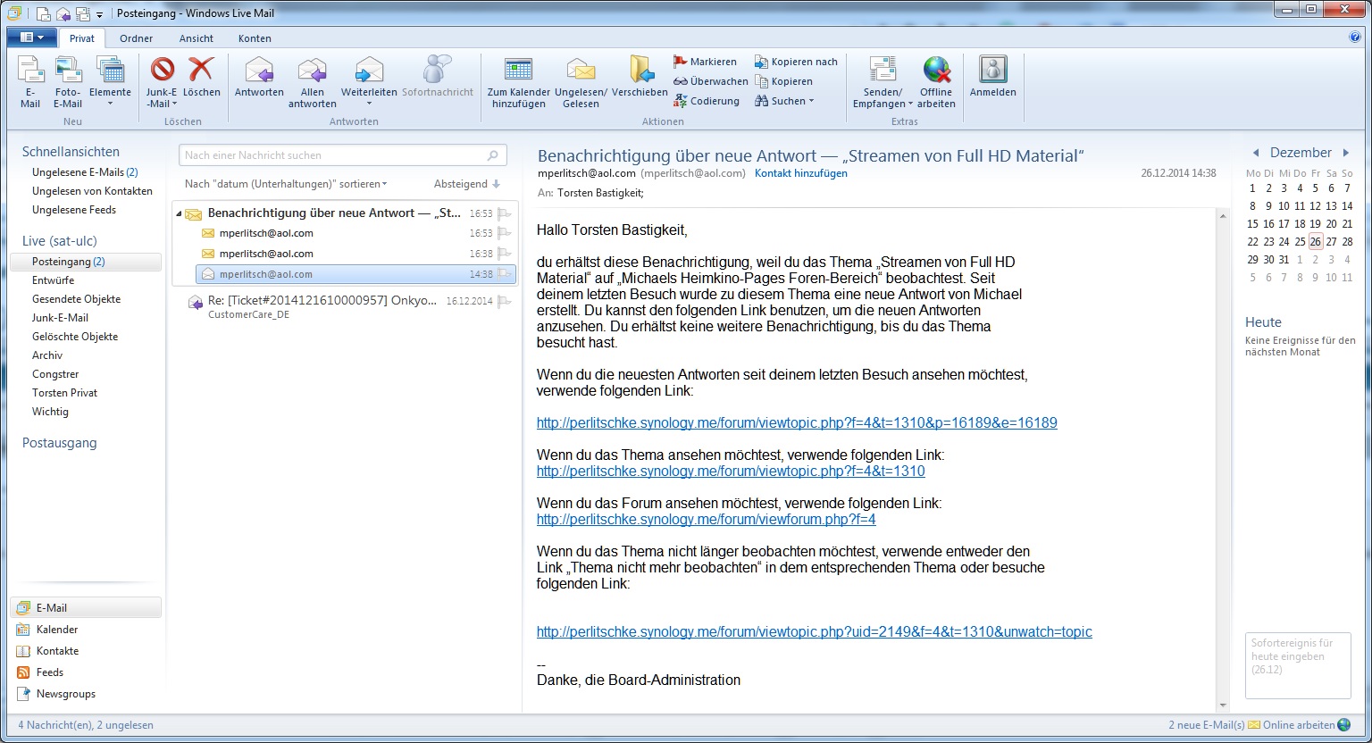
Task: Click the Kontakt hinzufügen link
Action: (800, 173)
